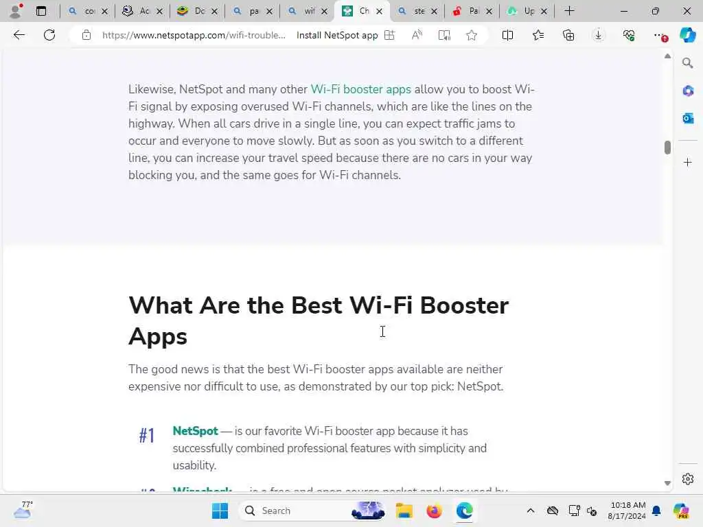This screenshot has height=527, width=703.
Task: Close the active 'Ch' NetSpot tab
Action: [379, 11]
